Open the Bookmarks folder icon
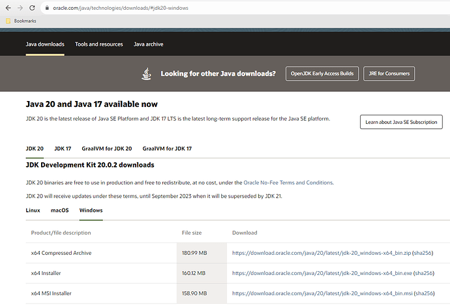Viewport: 450px width, 305px height. 8,21
